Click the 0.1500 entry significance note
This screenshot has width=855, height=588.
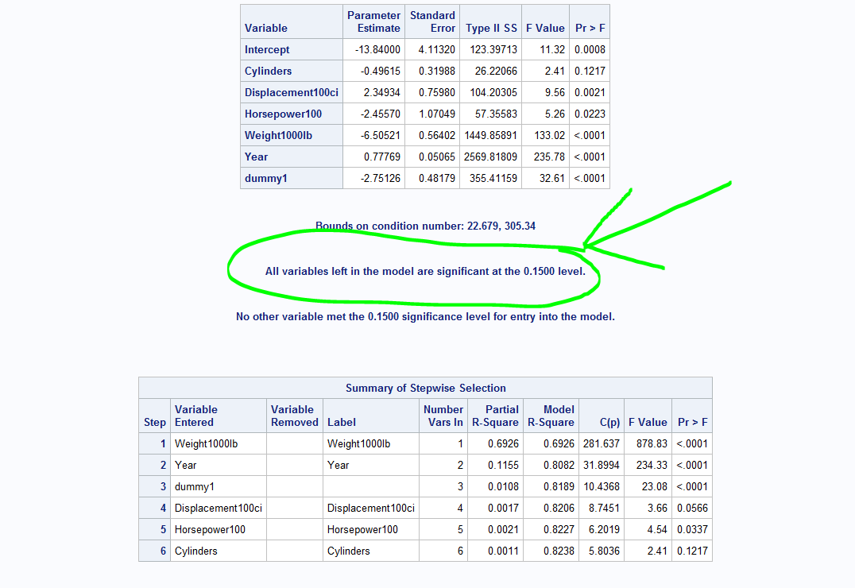(x=426, y=316)
